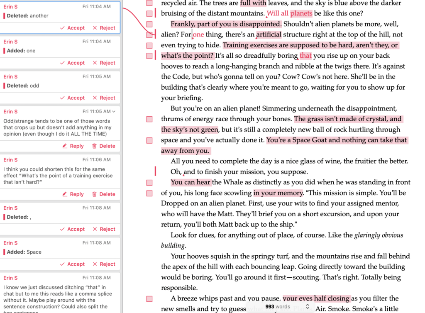Click margin marker beside "The grass isn't made"
This screenshot has width=425, height=313.
click(x=149, y=120)
